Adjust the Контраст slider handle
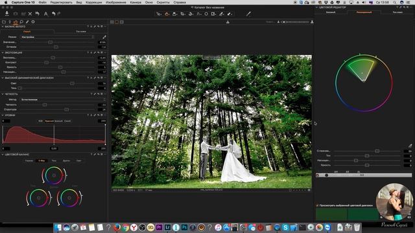The height and width of the screenshot is (233, 415). tap(46, 63)
